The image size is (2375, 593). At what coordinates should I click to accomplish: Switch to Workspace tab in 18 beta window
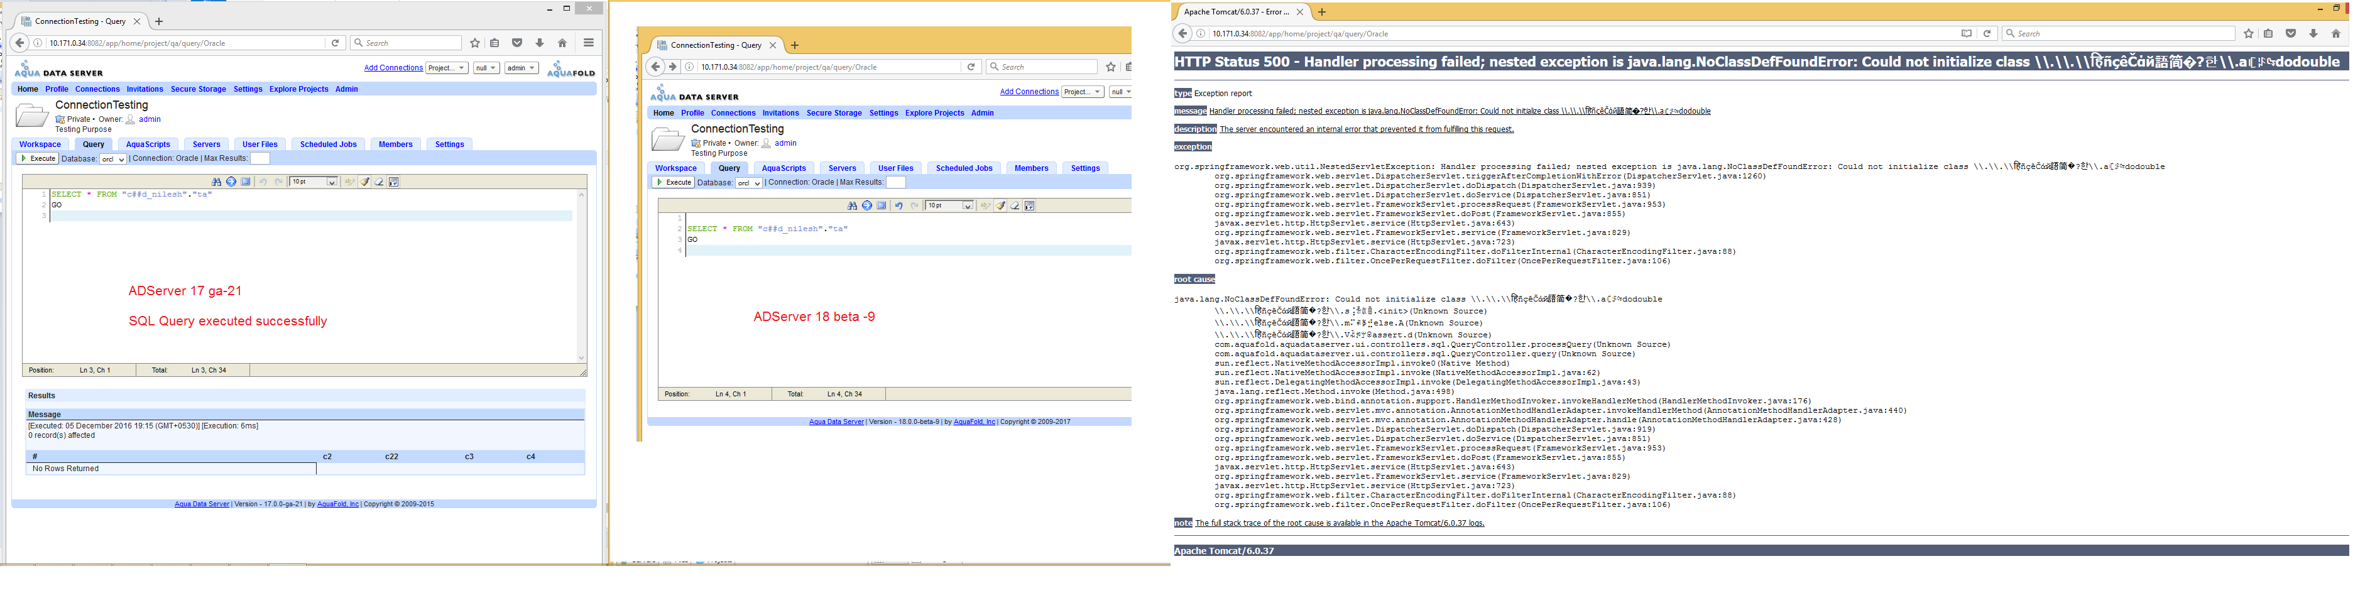pos(676,168)
